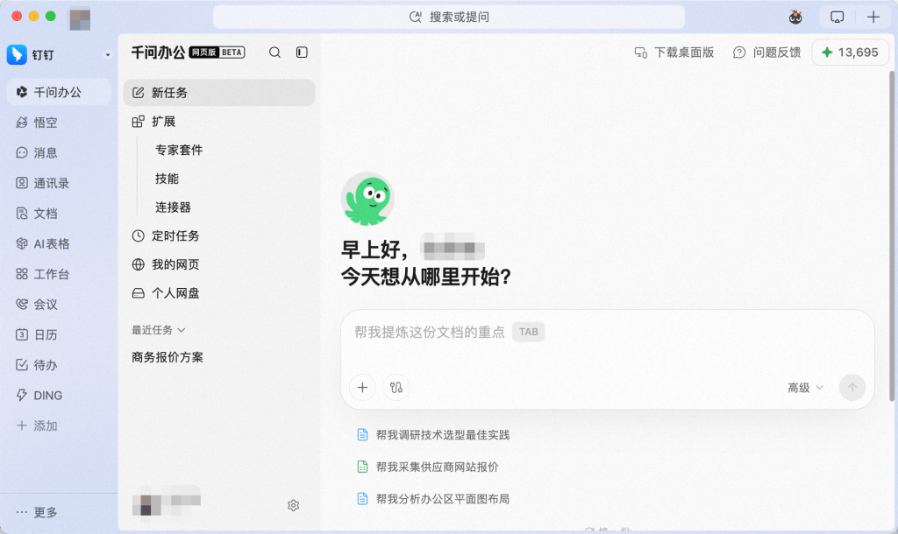Click the 钉钉 logo icon
Image resolution: width=898 pixels, height=534 pixels.
[18, 55]
